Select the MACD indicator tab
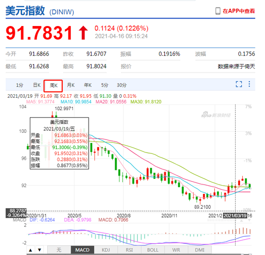Image resolution: width=265 pixels, height=255 pixels. [x=82, y=250]
